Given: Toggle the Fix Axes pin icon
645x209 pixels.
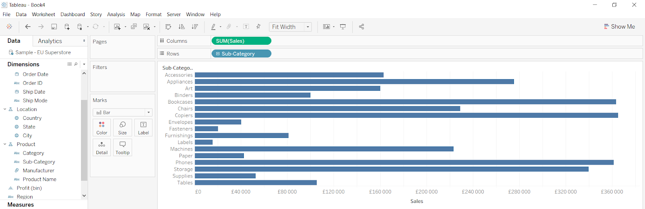Looking at the screenshot, I should click(x=258, y=27).
